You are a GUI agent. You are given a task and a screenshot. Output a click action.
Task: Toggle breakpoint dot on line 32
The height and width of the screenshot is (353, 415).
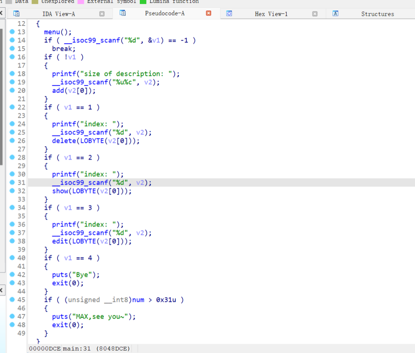coord(12,191)
